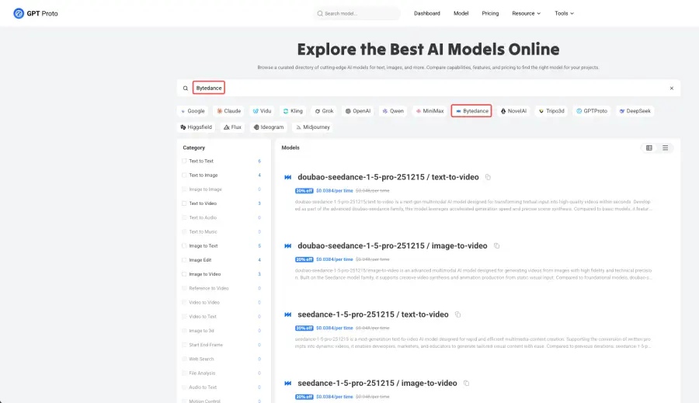Select the Bytedance provider chip

pos(471,111)
